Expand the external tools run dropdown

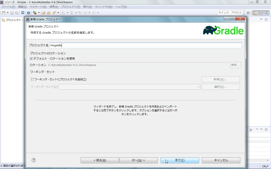coord(39,13)
